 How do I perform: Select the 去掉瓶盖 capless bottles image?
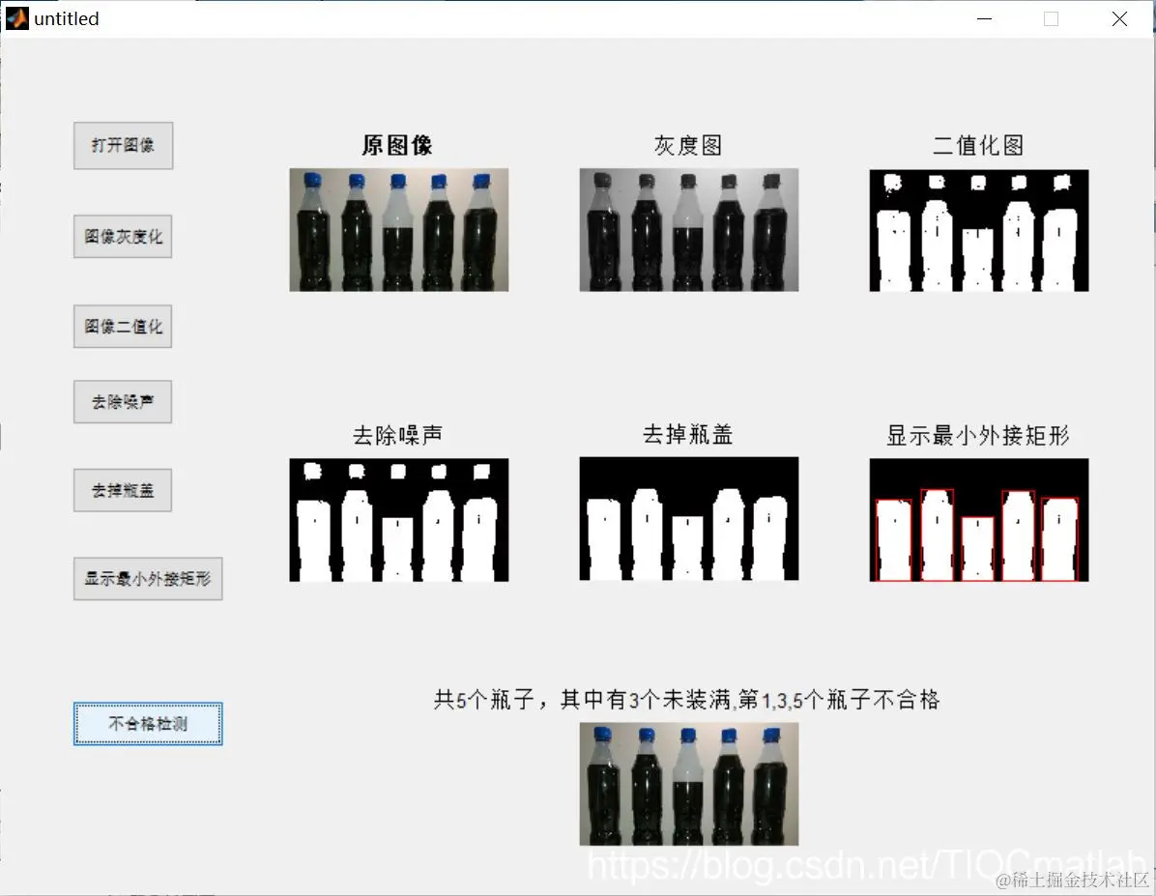(x=688, y=519)
